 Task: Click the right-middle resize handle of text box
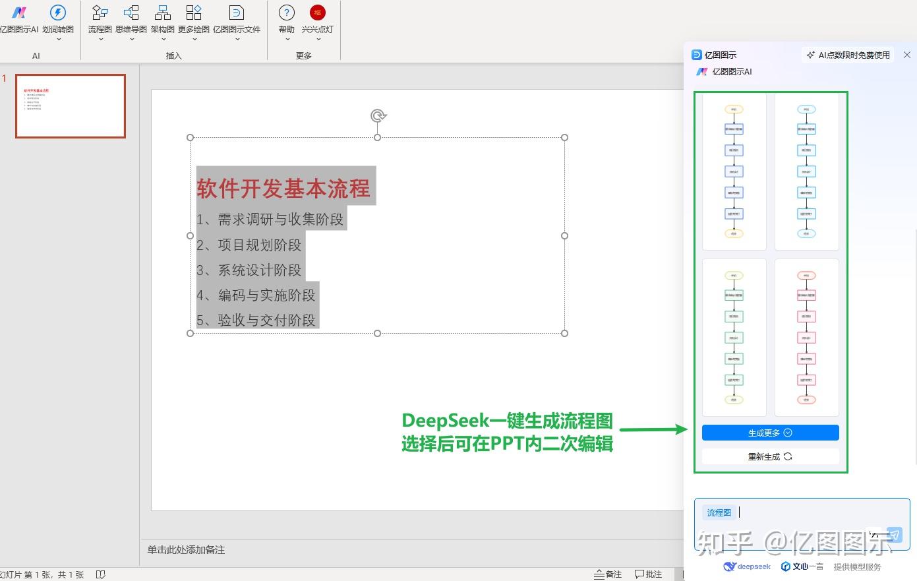pyautogui.click(x=564, y=235)
